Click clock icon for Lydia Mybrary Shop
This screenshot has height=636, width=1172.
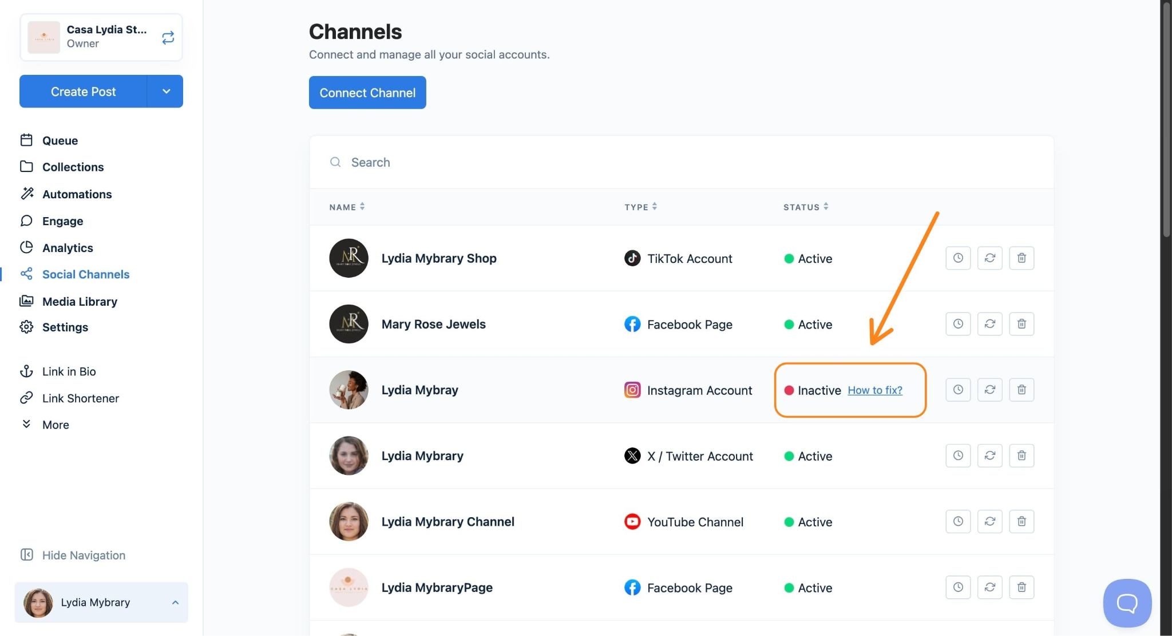coord(958,258)
